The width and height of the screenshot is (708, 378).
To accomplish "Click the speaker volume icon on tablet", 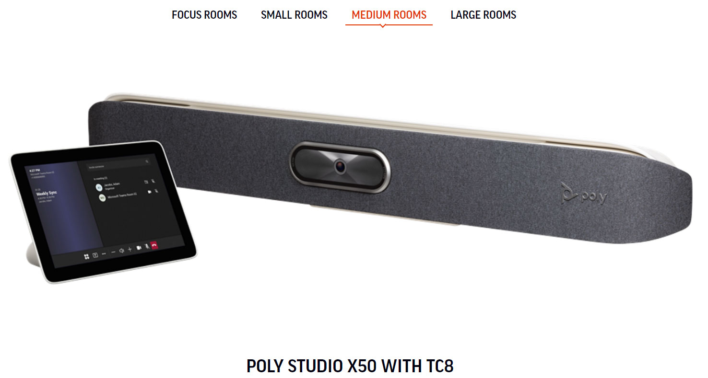I will click(x=121, y=251).
